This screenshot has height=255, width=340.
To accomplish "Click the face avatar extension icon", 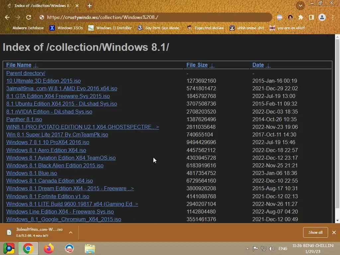I will tap(290, 17).
